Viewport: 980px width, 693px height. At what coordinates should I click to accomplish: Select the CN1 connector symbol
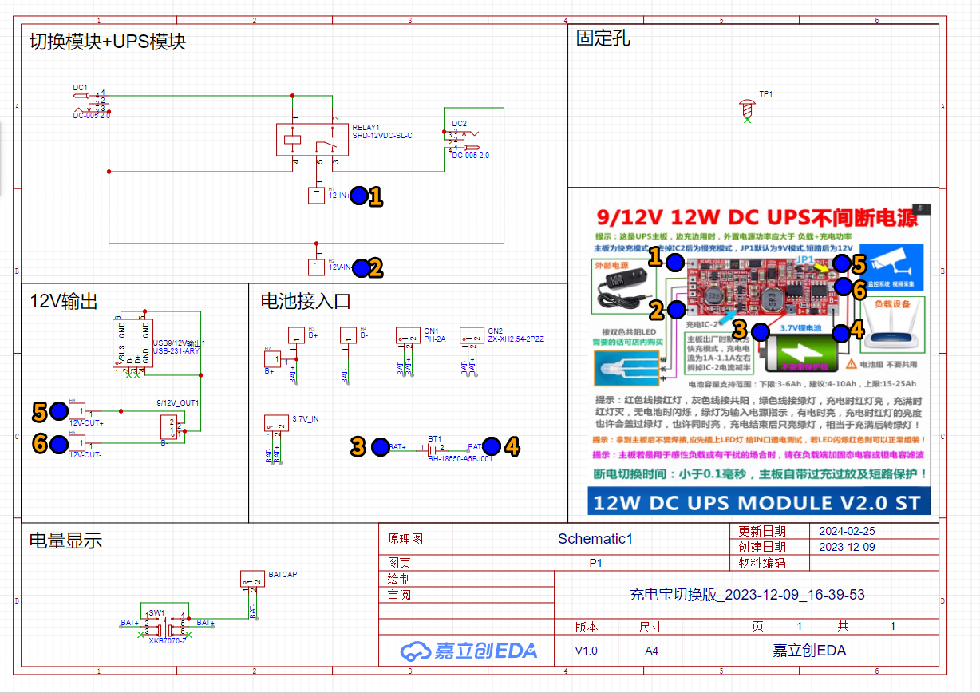pyautogui.click(x=407, y=336)
